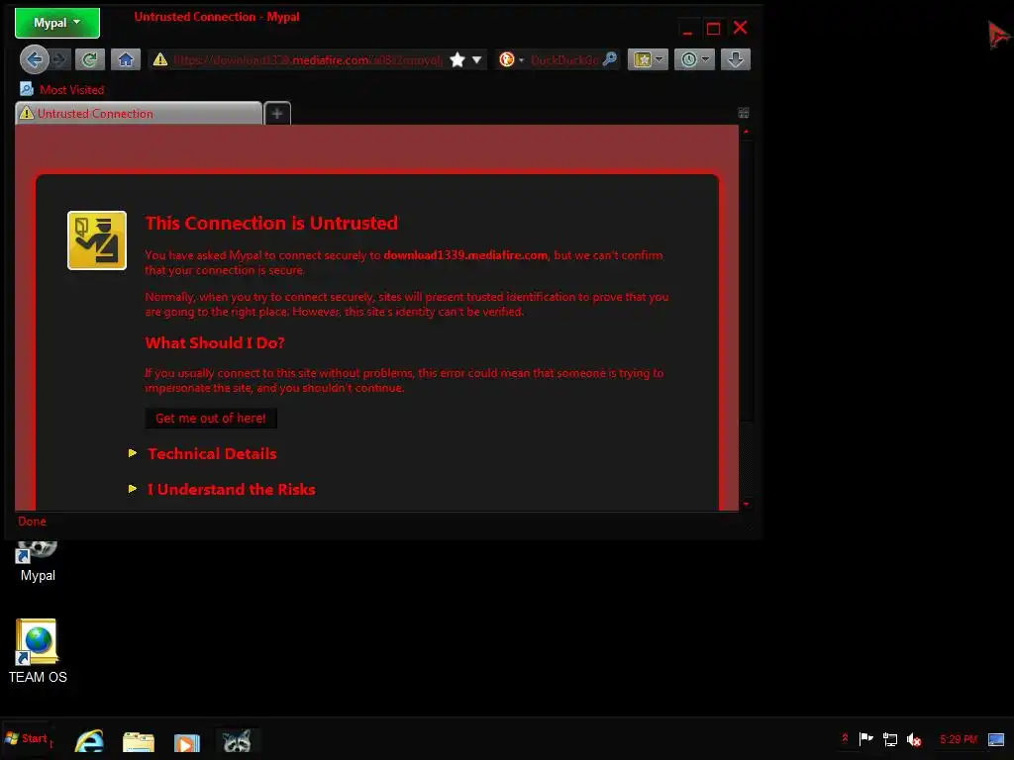The image size is (1014, 760).
Task: Click the This Connection is Untrusted heading
Action: (x=271, y=223)
